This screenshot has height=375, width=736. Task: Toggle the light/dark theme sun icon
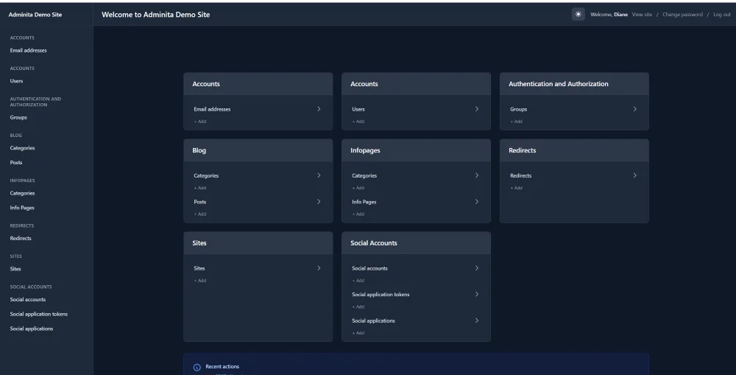click(578, 15)
